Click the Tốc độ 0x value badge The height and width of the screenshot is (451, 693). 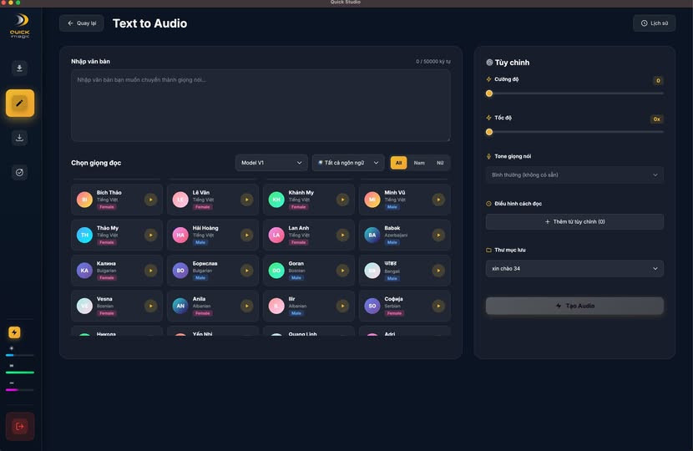657,119
